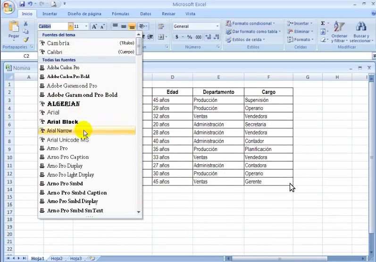The image size is (376, 262).
Task: Pick the Algerian font
Action: (87, 104)
